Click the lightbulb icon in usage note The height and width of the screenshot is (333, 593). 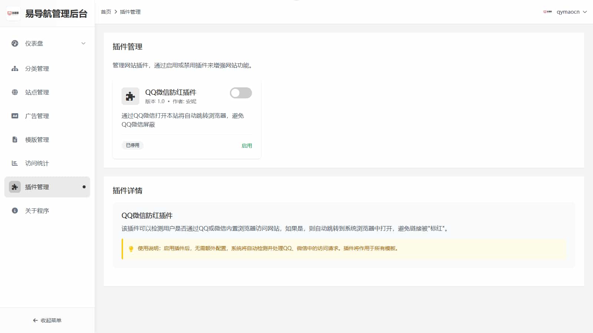click(131, 249)
